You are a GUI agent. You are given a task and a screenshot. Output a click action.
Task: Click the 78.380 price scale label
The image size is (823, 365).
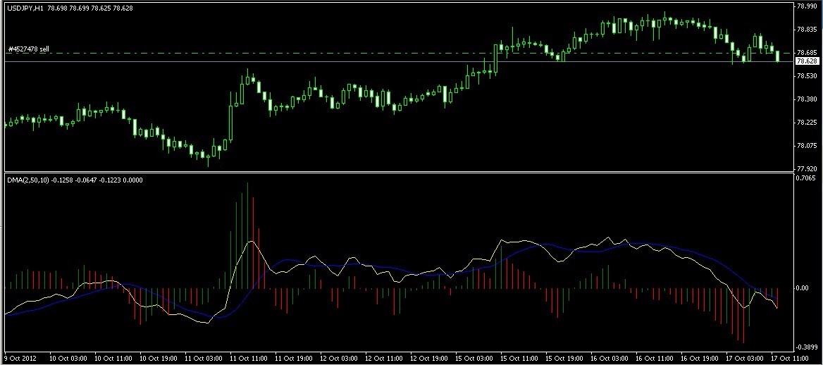[807, 99]
